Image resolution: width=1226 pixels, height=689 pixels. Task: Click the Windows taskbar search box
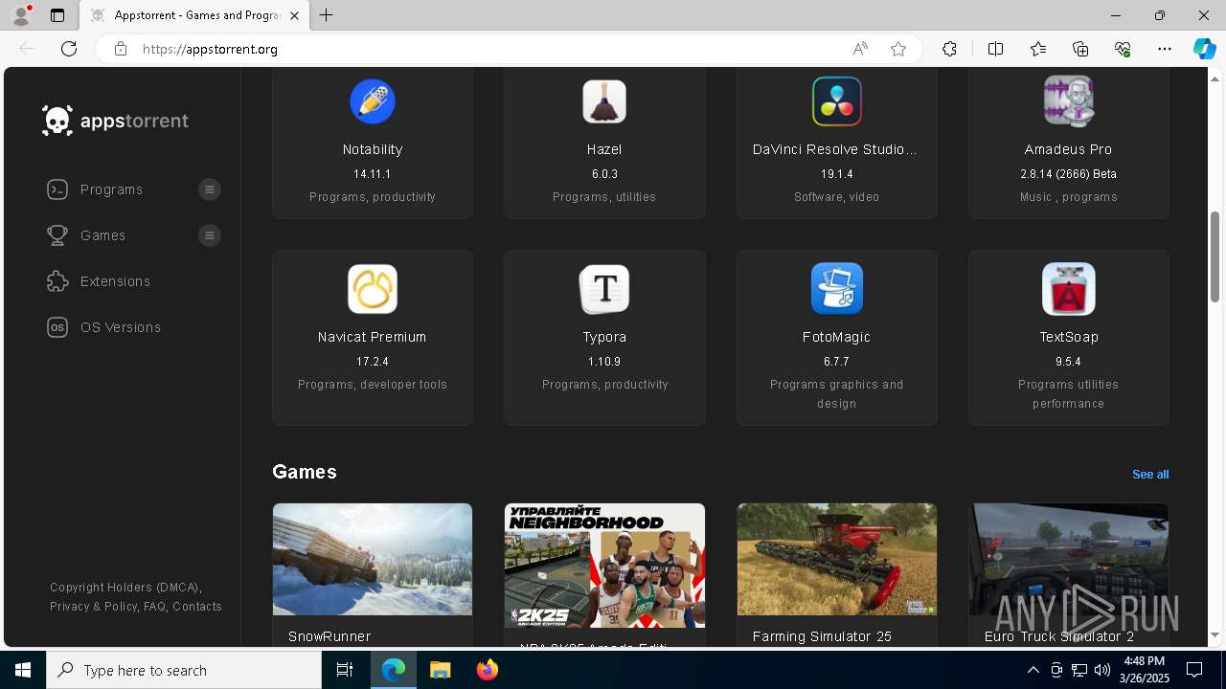[184, 670]
